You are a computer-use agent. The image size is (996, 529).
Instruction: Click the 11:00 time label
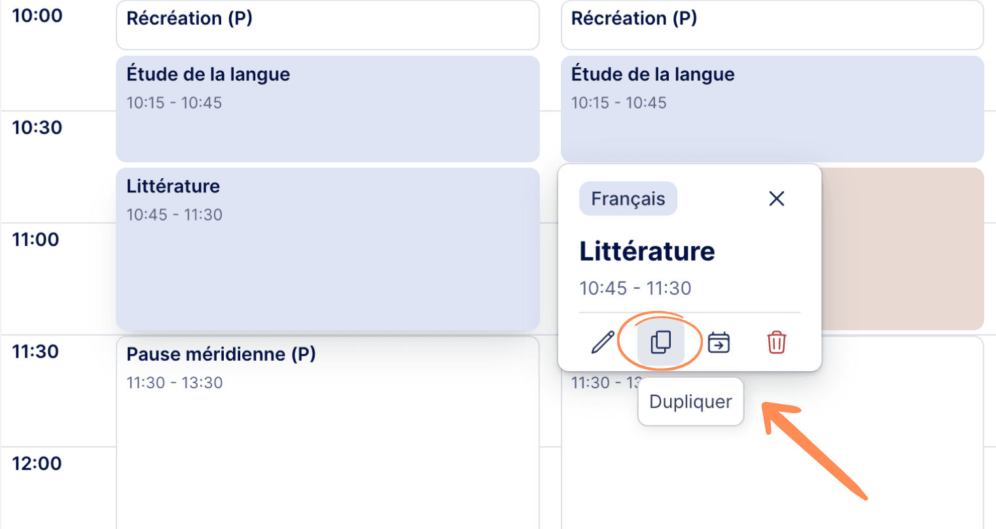36,240
